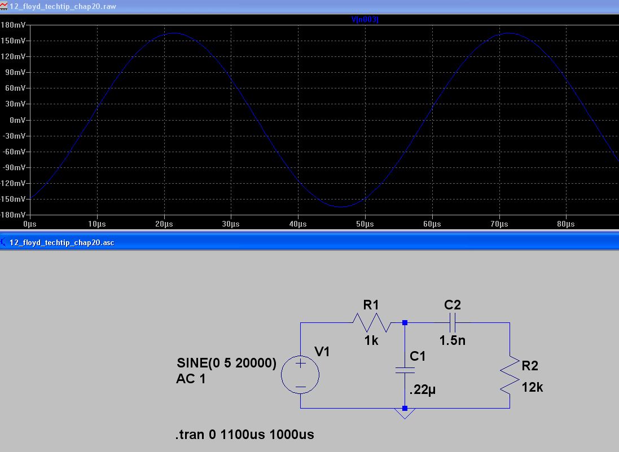Click the 30µs time axis label
The height and width of the screenshot is (452, 619).
(x=231, y=224)
